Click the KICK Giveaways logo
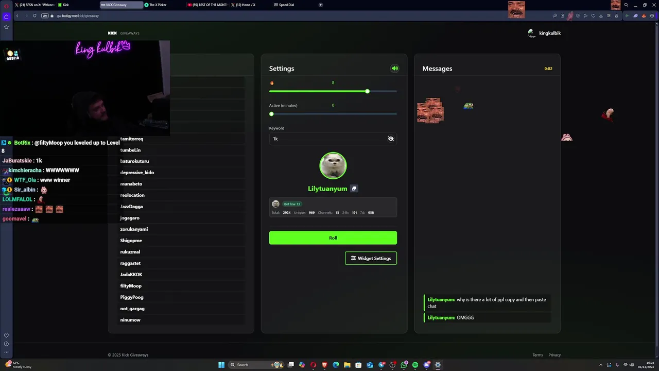659x371 pixels. click(124, 33)
